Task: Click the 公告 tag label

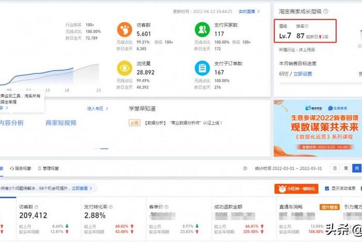Action: pos(134,123)
